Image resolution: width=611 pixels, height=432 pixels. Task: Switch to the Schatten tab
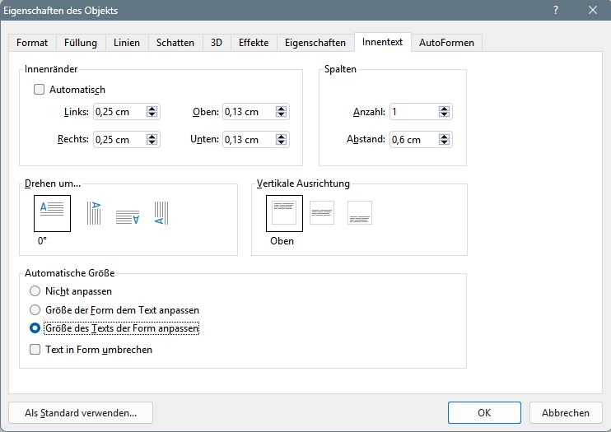click(175, 43)
